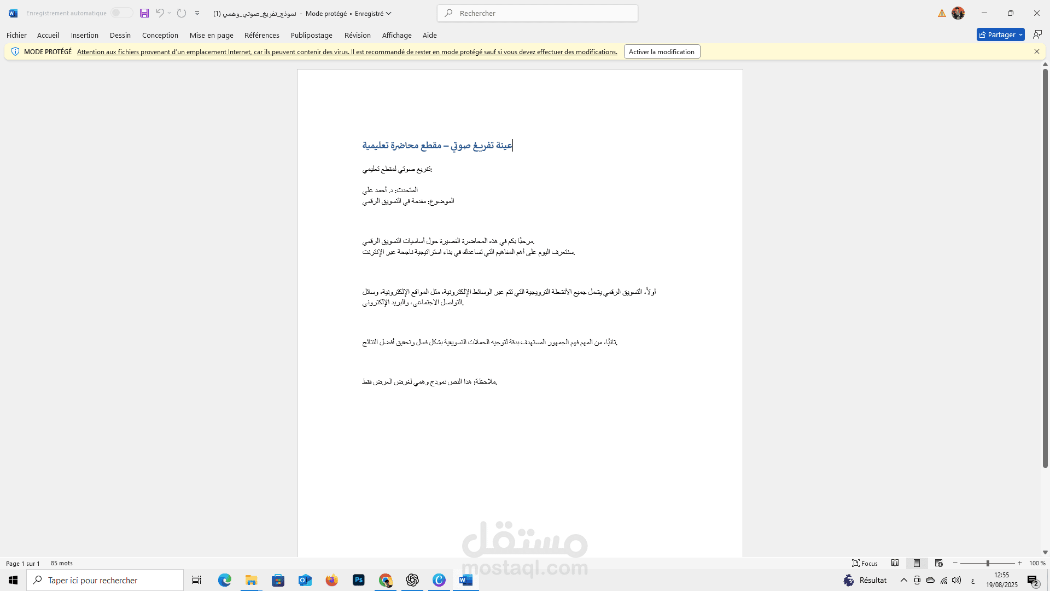Enable Focus mode in status bar
This screenshot has width=1050, height=591.
tap(865, 563)
